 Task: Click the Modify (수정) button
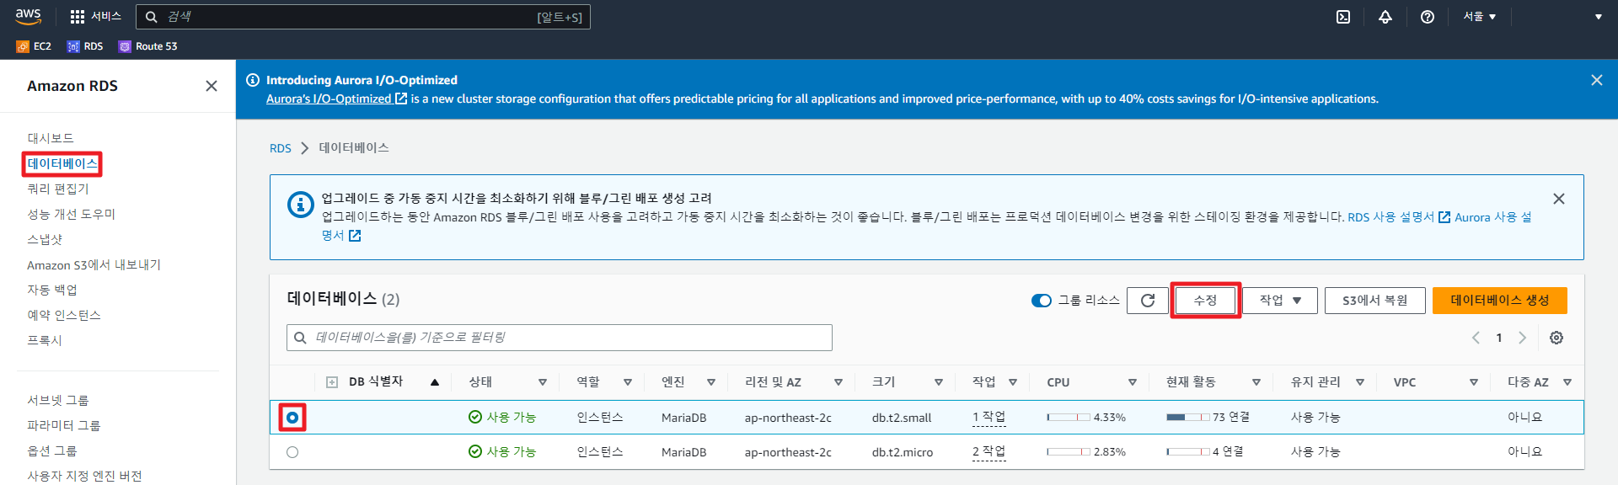click(1205, 301)
